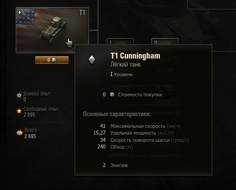Click the T1 tank image in the vehicle card

coord(52,30)
